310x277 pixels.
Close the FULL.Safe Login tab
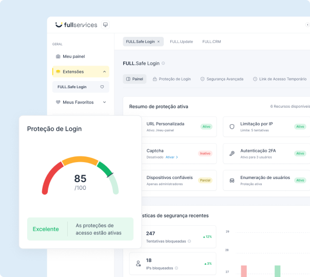pyautogui.click(x=159, y=42)
